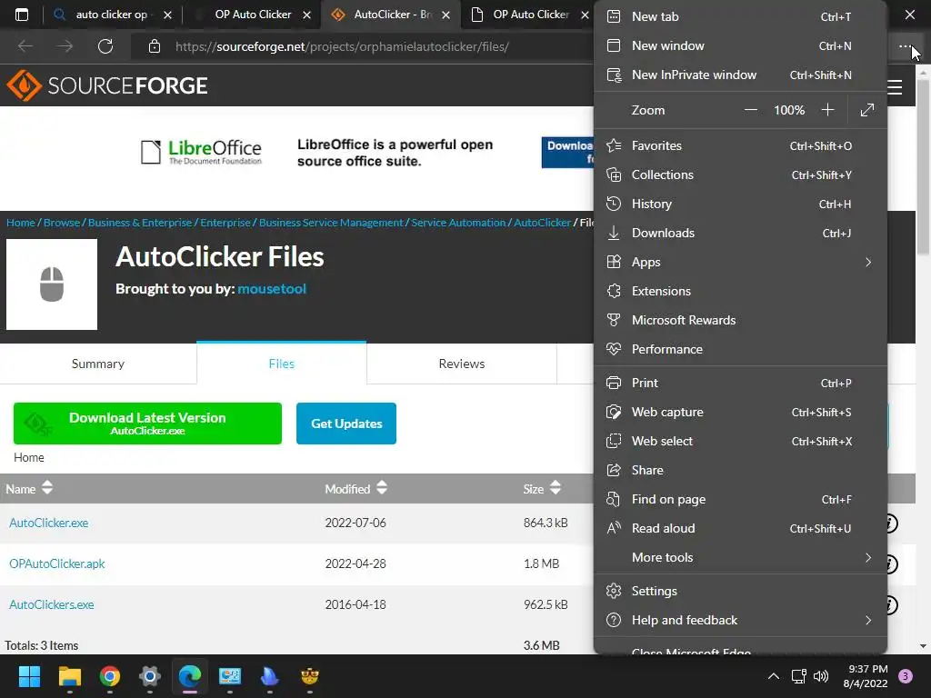Click the page vertical scrollbar
This screenshot has height=698, width=931.
pyautogui.click(x=923, y=166)
